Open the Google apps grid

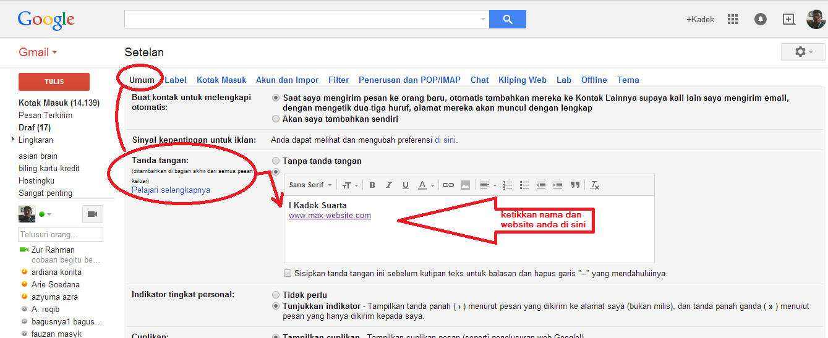[x=733, y=19]
